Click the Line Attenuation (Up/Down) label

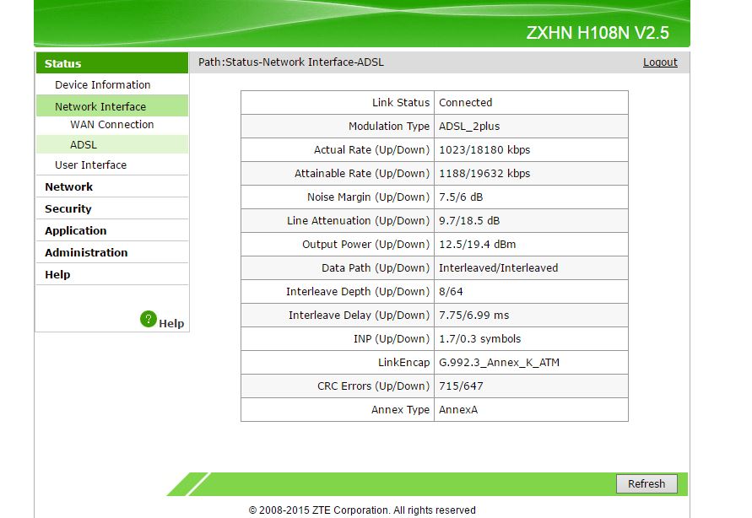pos(358,221)
